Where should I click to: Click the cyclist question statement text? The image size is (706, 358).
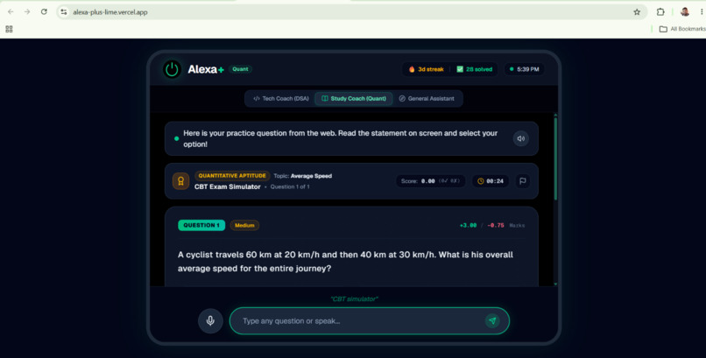point(345,262)
